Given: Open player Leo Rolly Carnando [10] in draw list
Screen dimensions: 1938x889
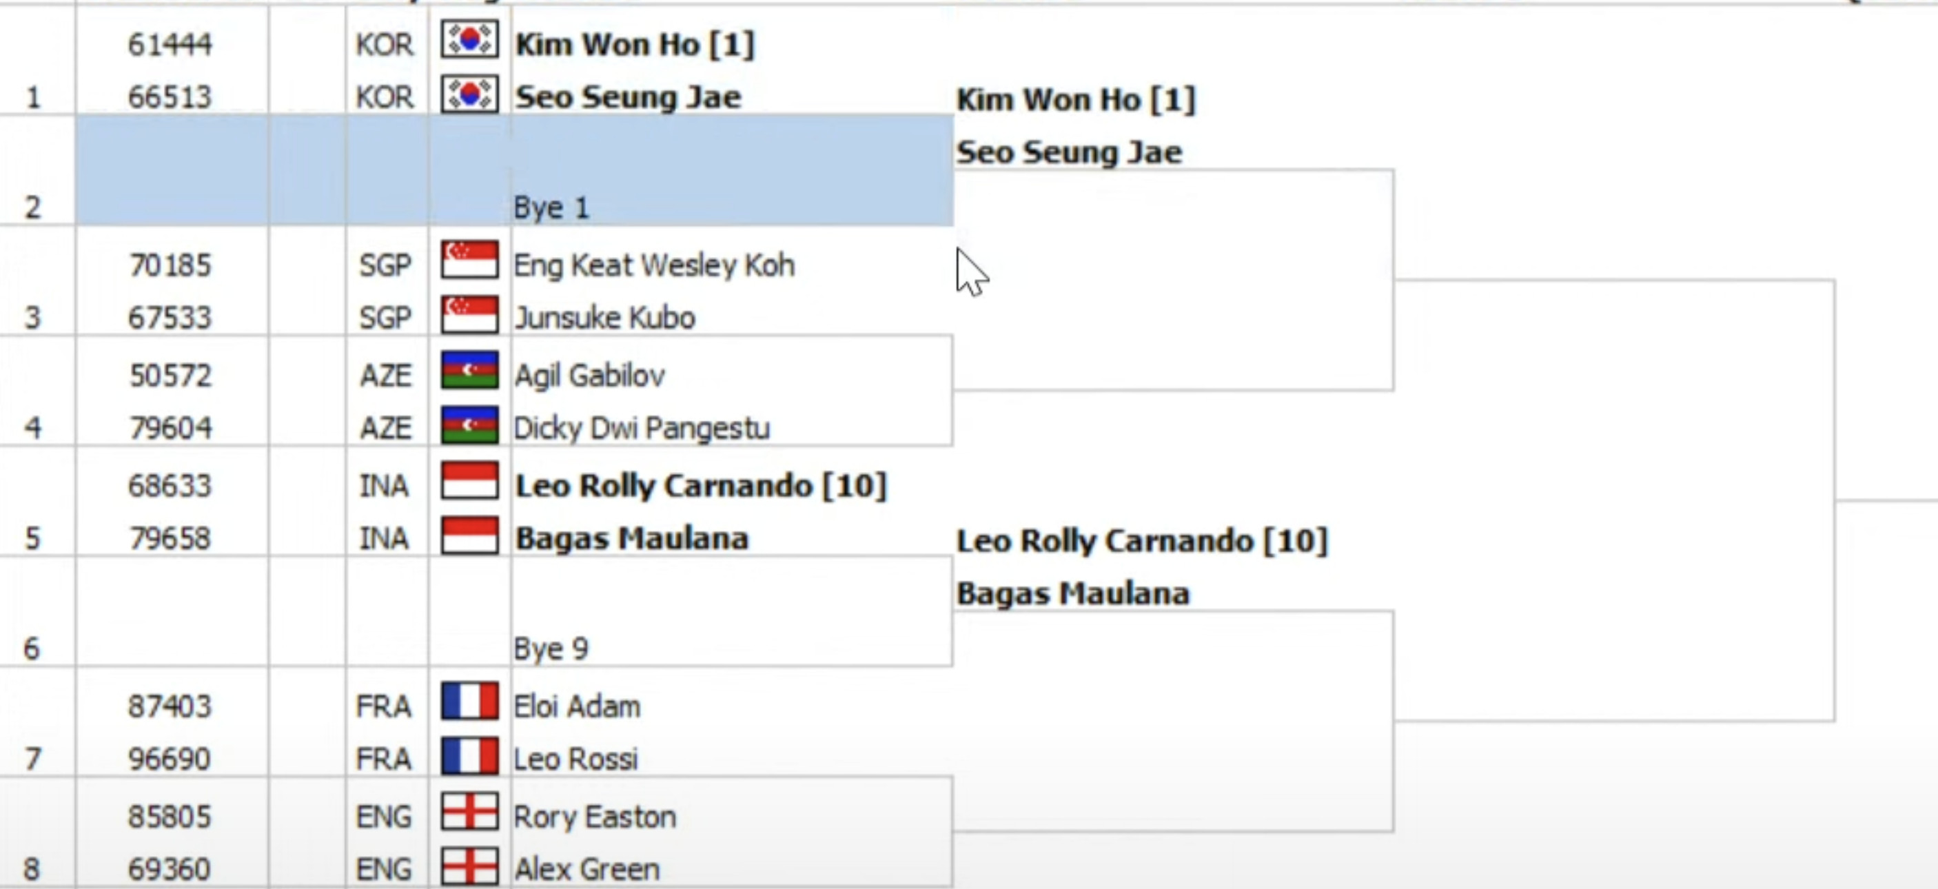Looking at the screenshot, I should [x=701, y=486].
